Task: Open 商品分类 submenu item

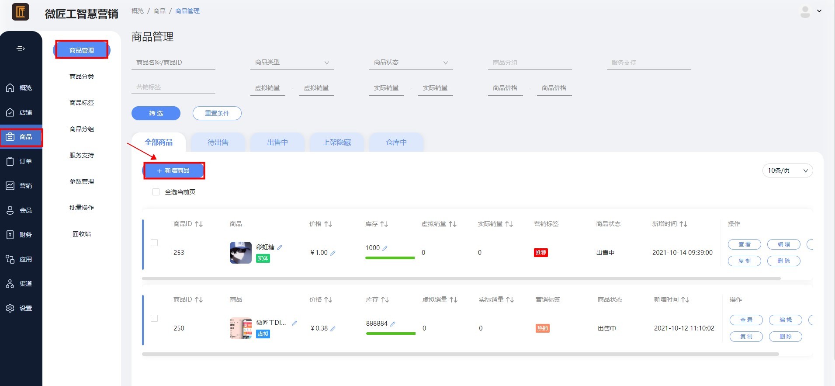Action: [x=82, y=77]
